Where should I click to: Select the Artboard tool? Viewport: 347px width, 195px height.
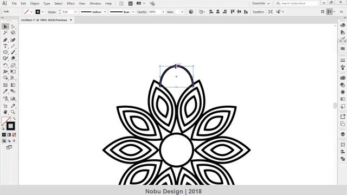click(x=5, y=106)
